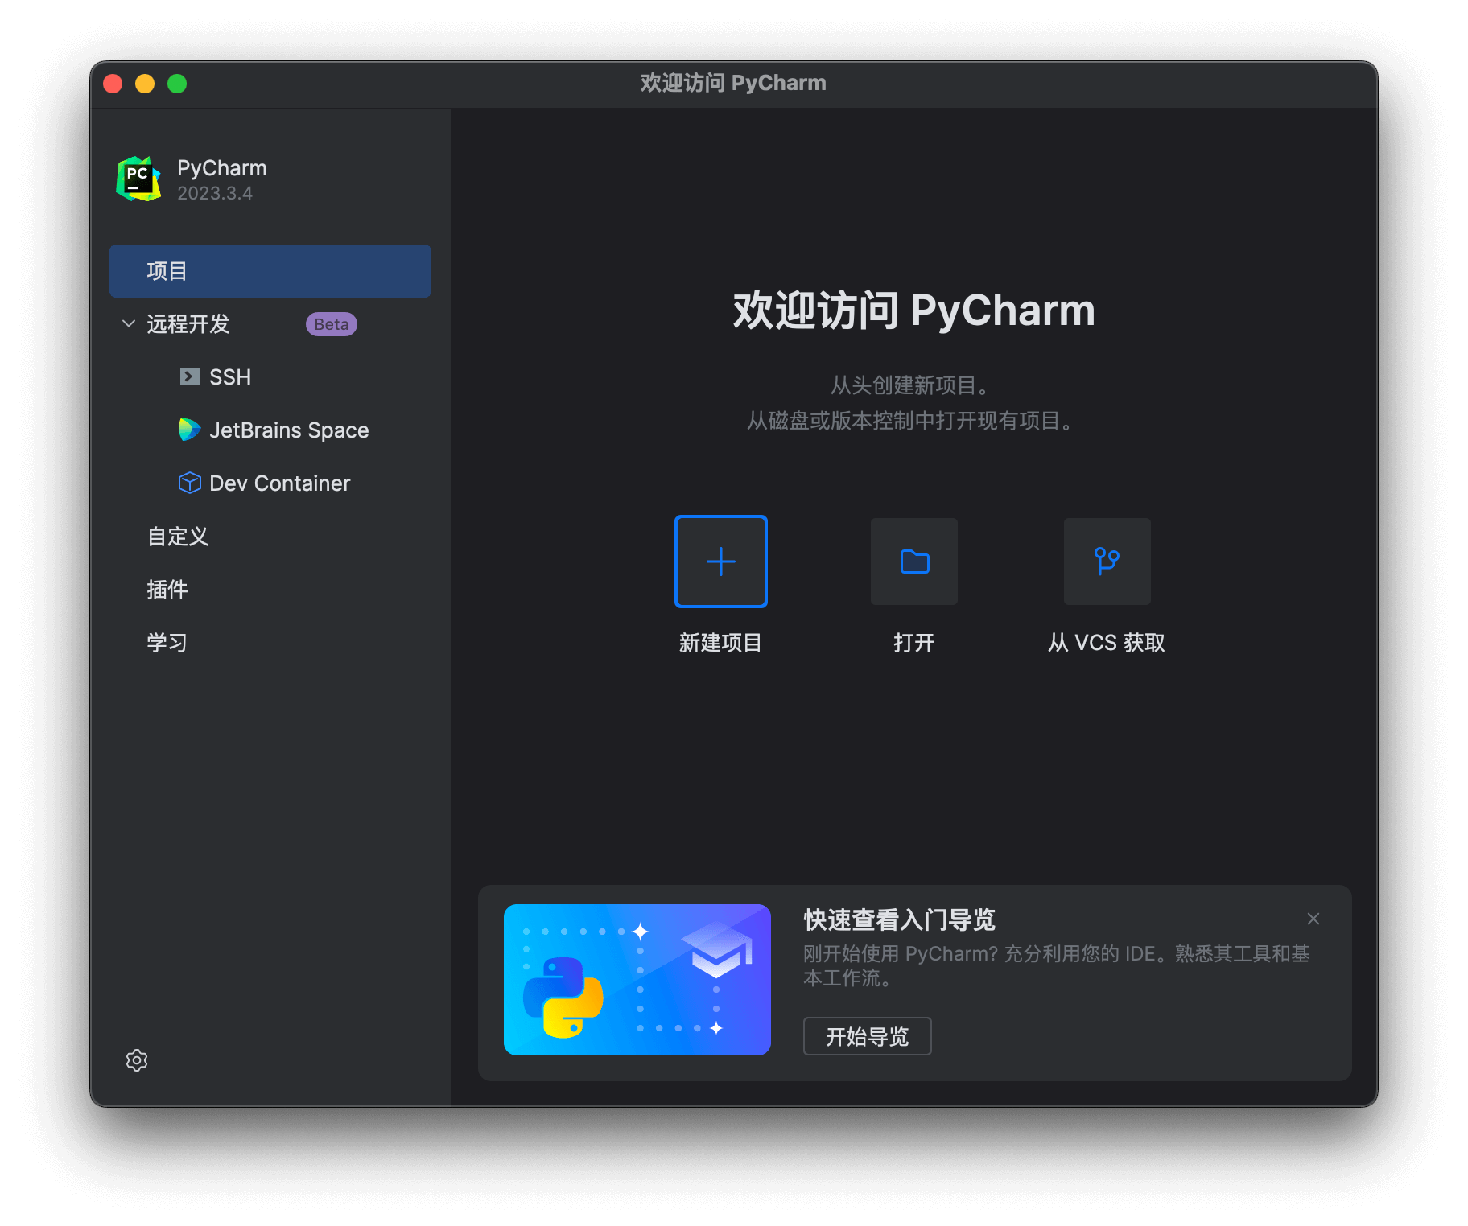
Task: Click the version text 2023.3.4
Action: pos(215,193)
